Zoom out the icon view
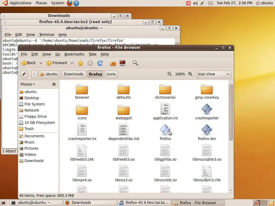 click(169, 74)
